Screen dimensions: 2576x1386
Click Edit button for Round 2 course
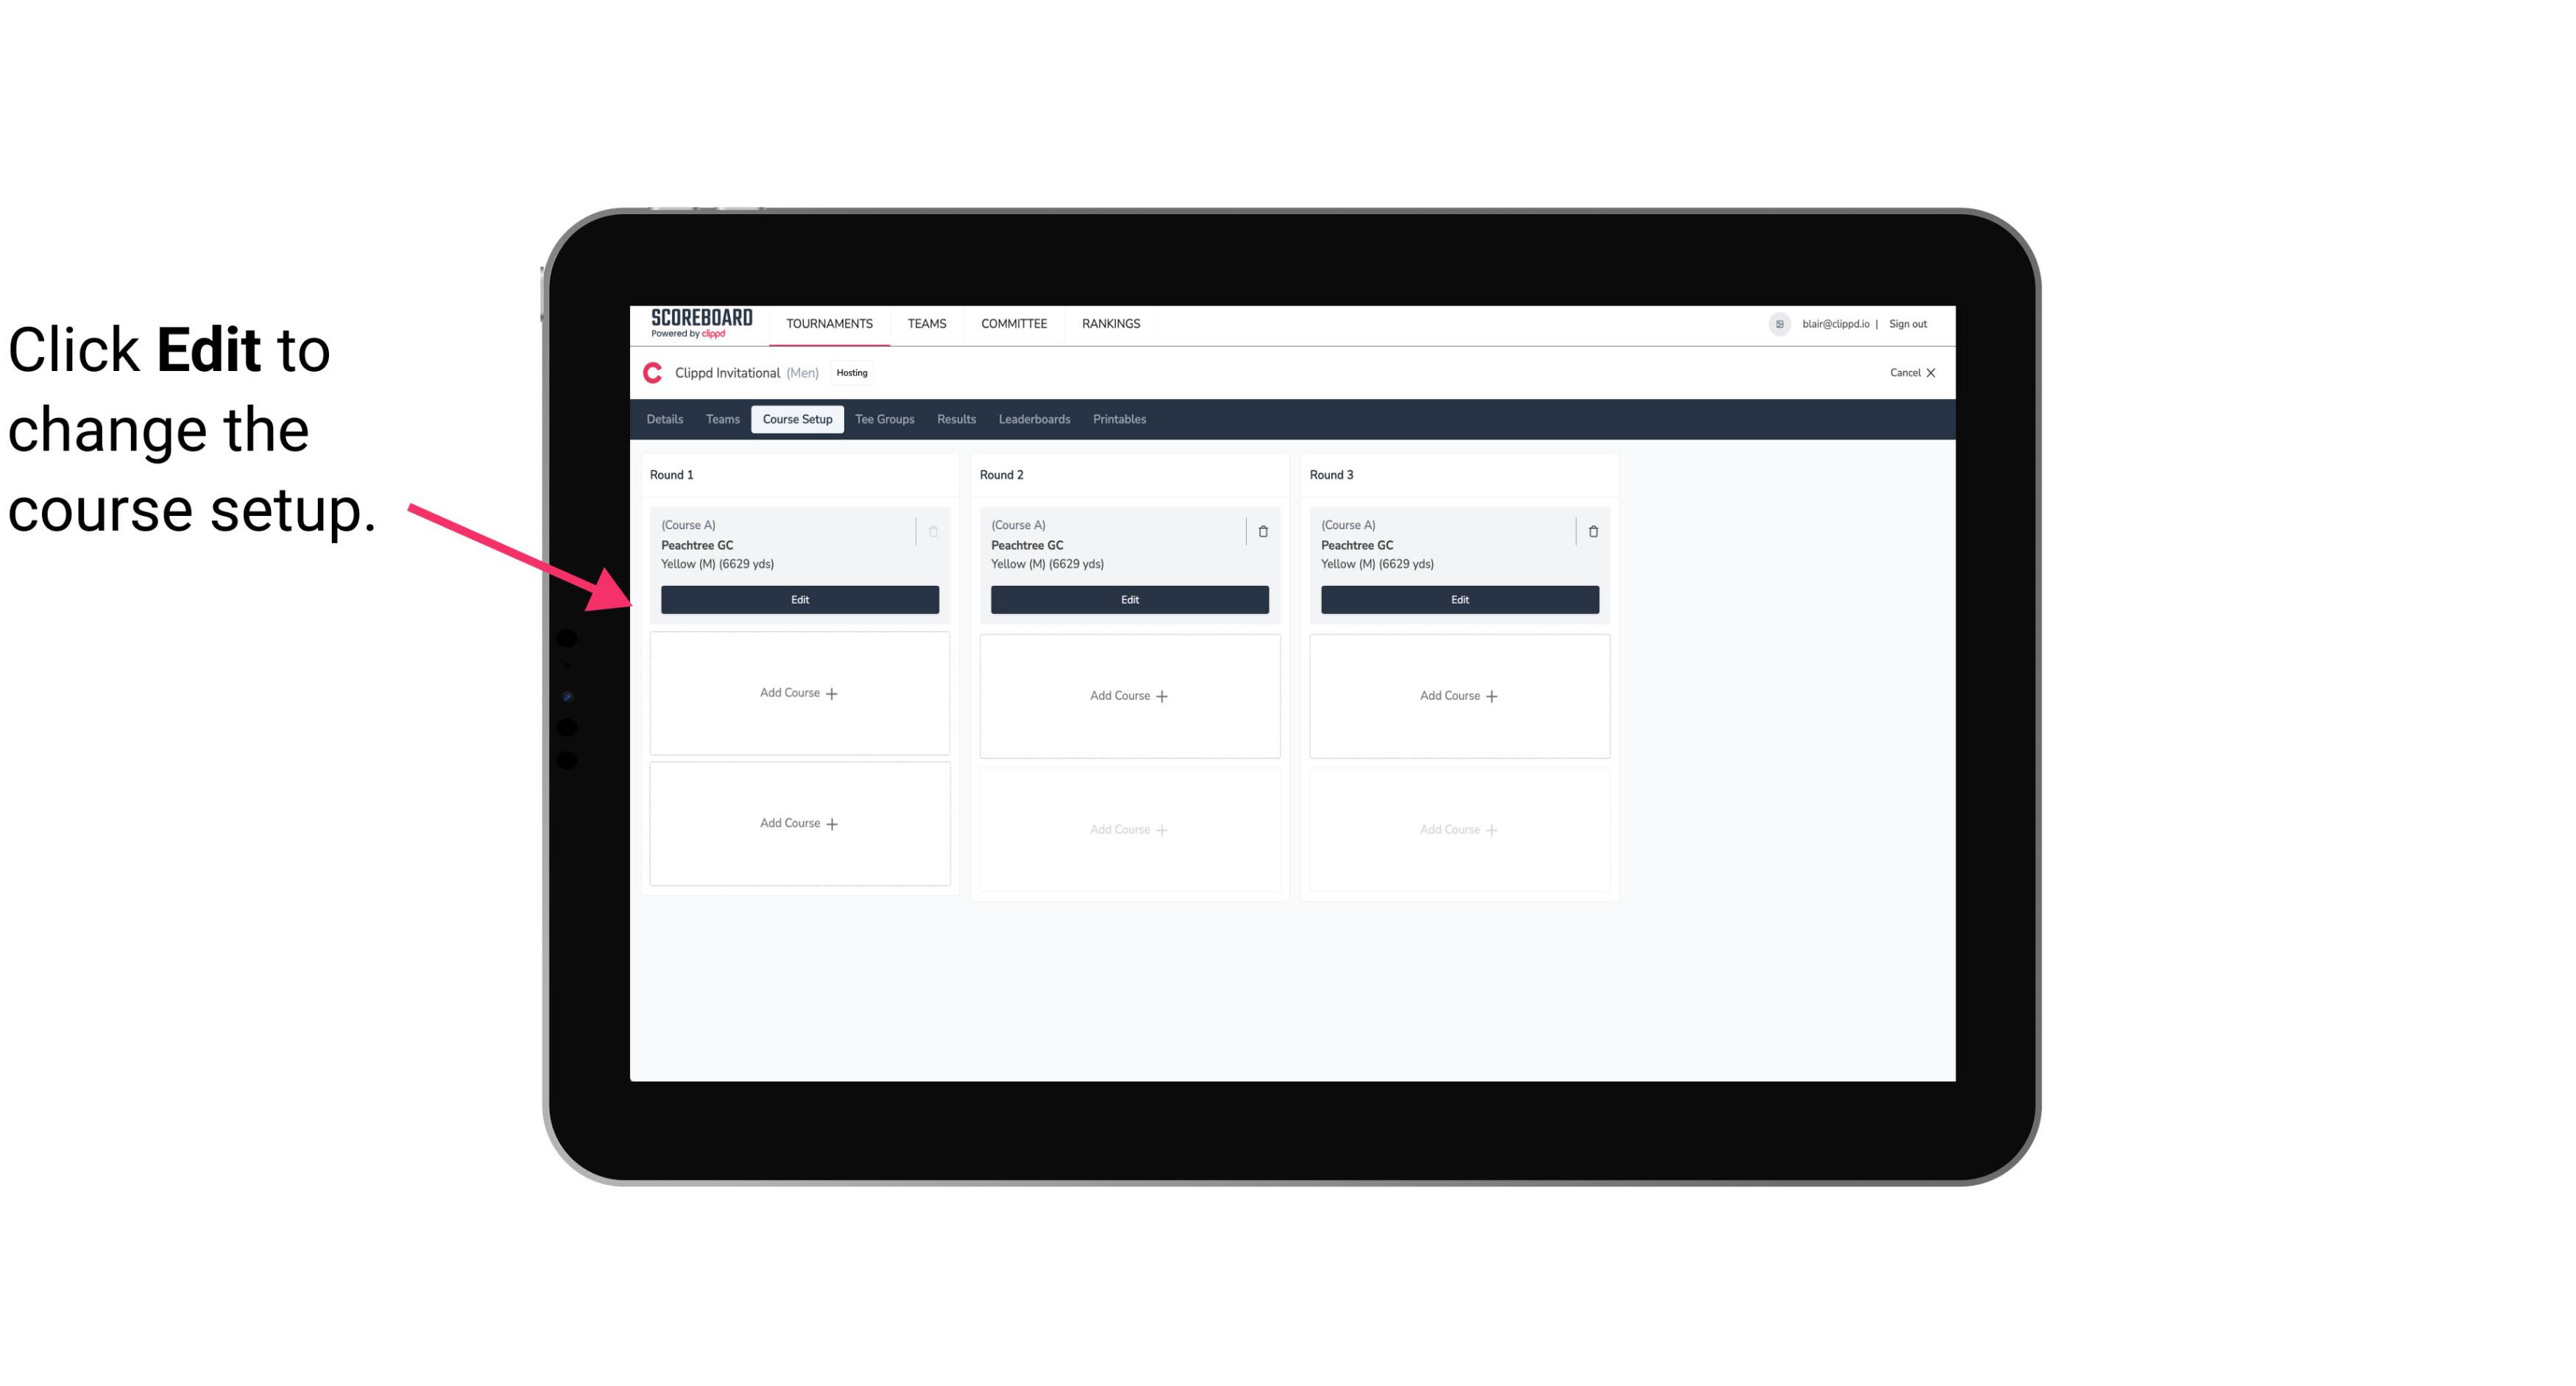click(1129, 599)
